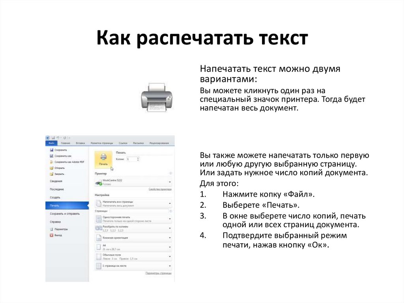
Task: Click the red Выход exit icon
Action: pyautogui.click(x=52, y=235)
